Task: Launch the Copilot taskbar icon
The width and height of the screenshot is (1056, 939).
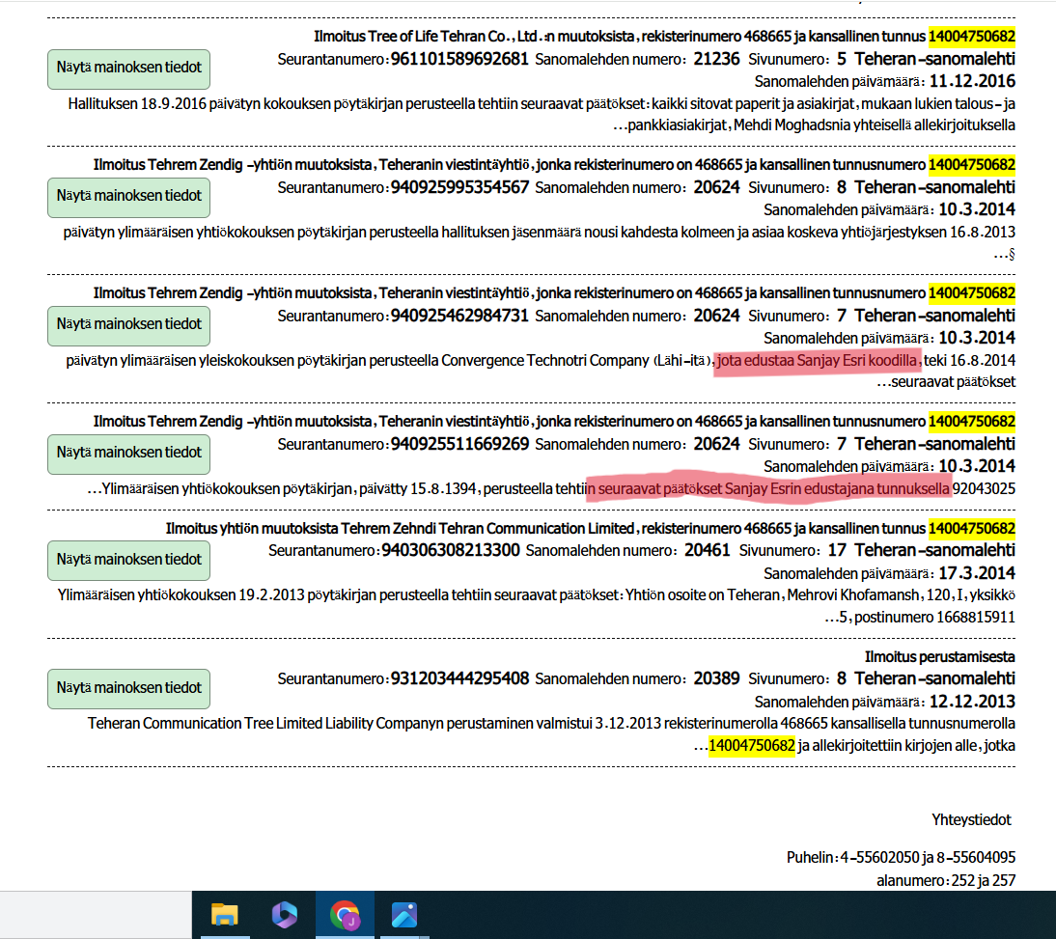Action: (284, 915)
